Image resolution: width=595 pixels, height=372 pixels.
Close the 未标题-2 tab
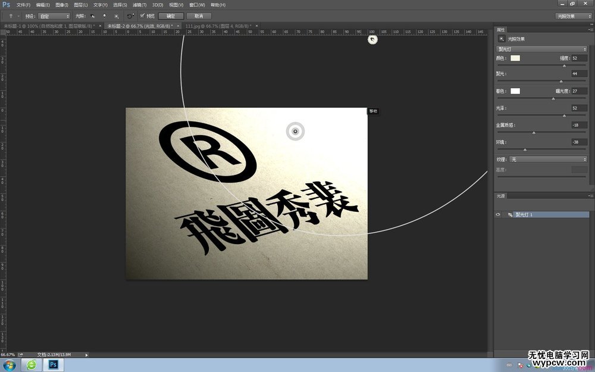pyautogui.click(x=178, y=26)
